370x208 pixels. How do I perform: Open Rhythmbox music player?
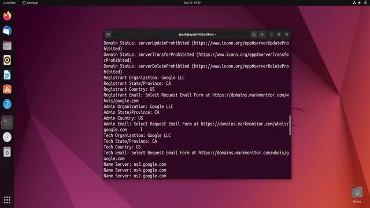[7, 60]
